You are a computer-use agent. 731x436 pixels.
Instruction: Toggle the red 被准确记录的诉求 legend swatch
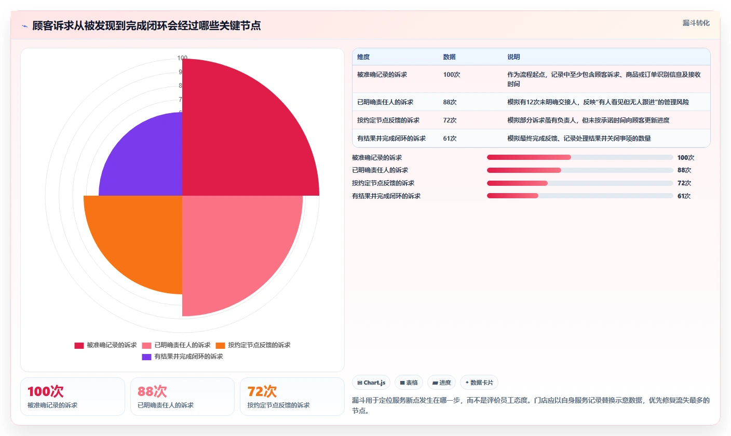click(79, 345)
